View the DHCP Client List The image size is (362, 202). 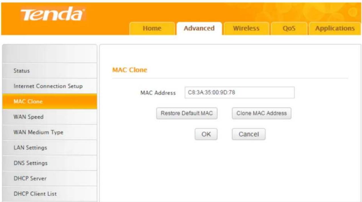[x=50, y=194]
